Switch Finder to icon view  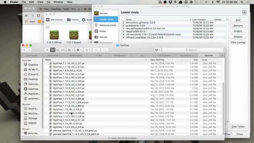coord(47,50)
